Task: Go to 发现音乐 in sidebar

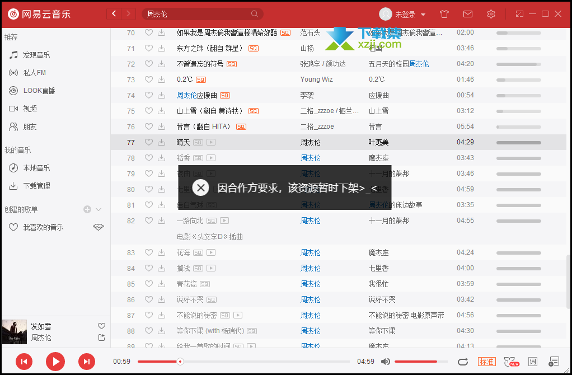Action: (x=36, y=55)
